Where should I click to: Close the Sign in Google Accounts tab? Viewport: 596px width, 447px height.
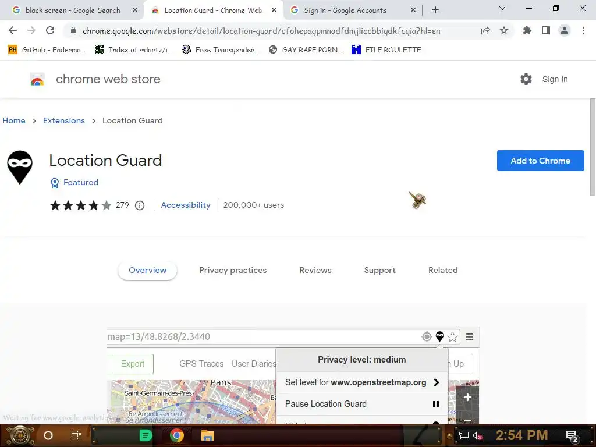click(x=413, y=10)
